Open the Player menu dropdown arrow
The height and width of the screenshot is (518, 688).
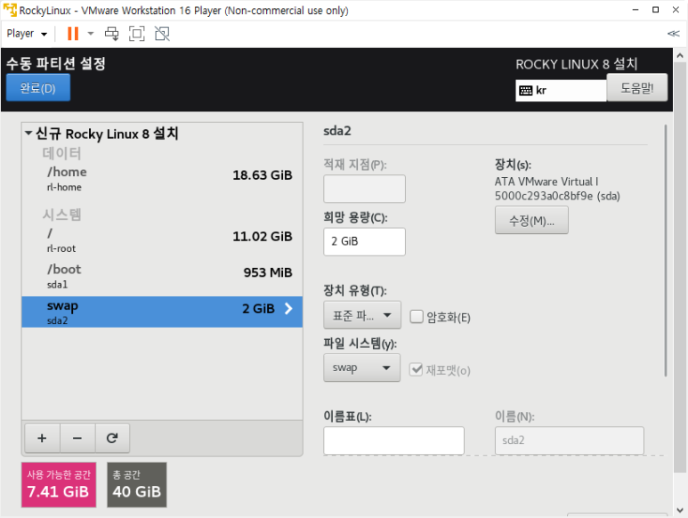click(44, 34)
